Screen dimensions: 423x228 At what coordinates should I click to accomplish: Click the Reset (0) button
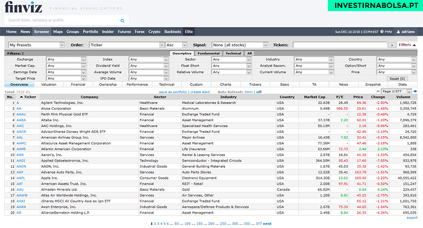[x=397, y=79]
